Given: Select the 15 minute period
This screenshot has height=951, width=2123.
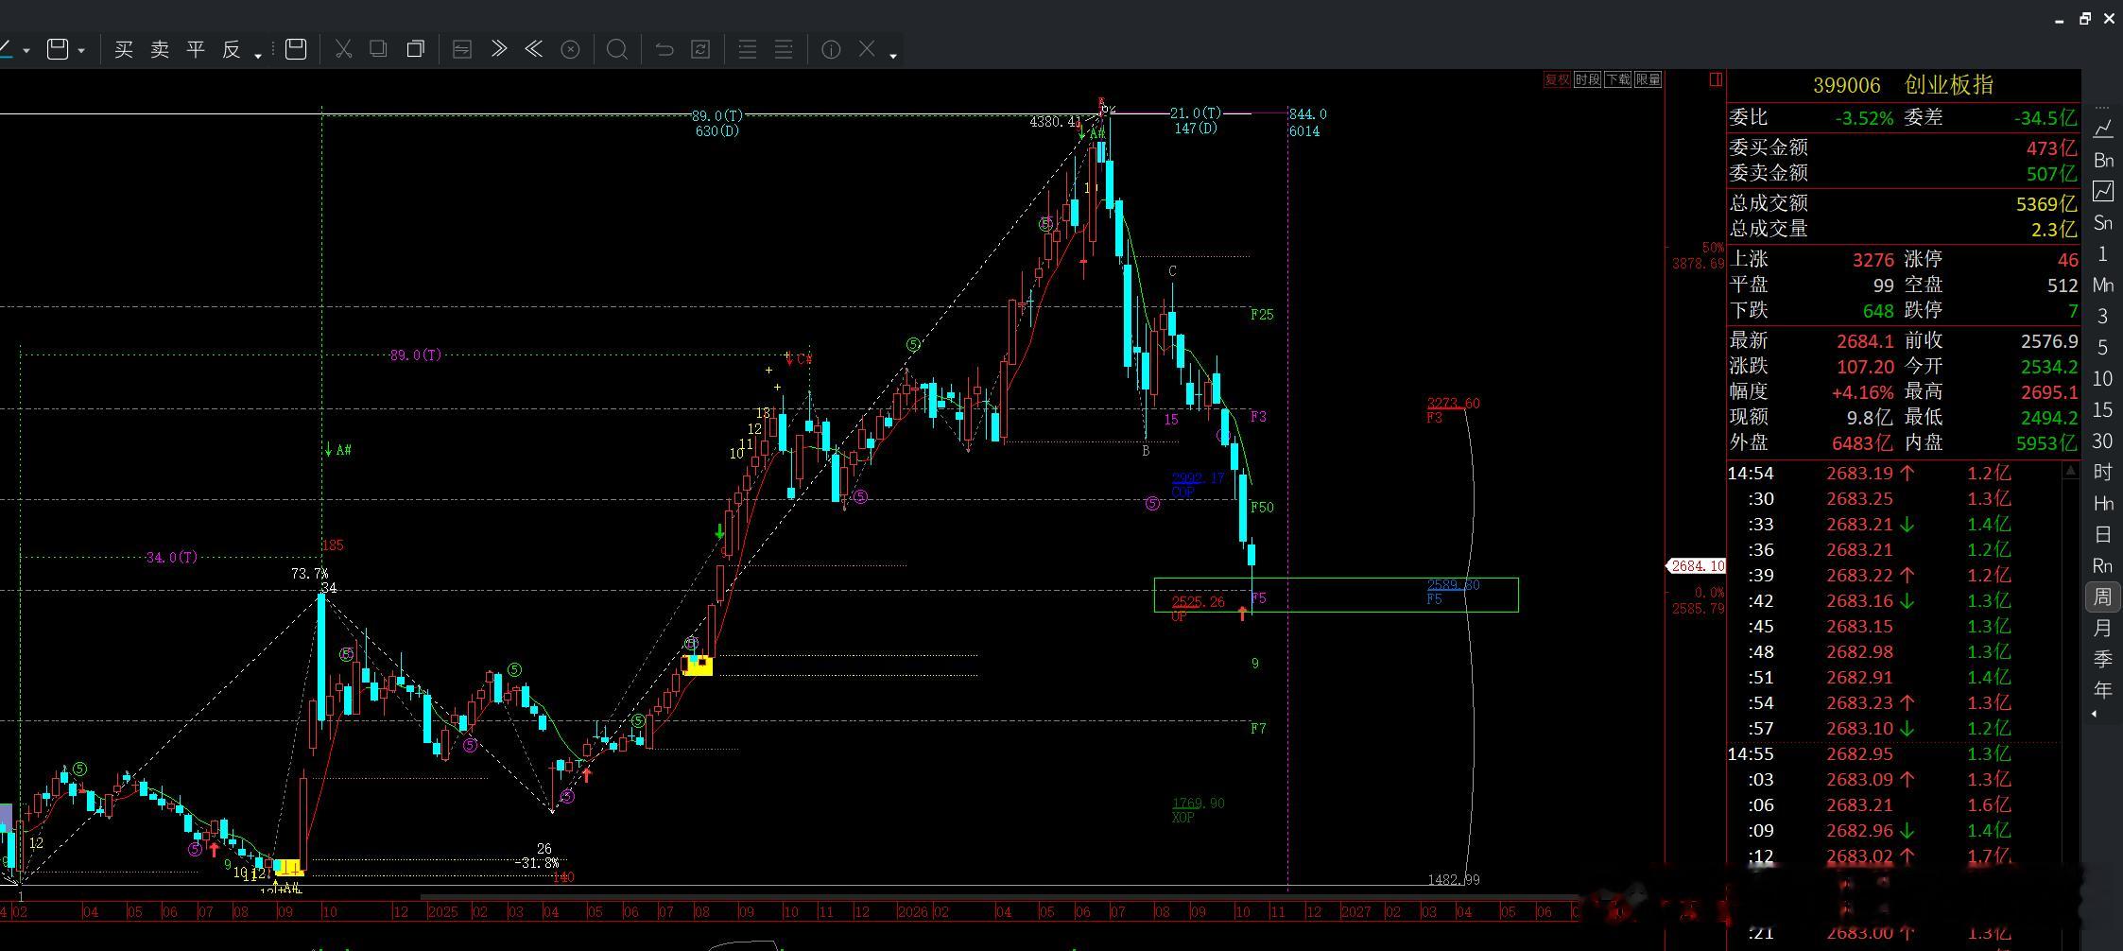Looking at the screenshot, I should tap(2103, 410).
